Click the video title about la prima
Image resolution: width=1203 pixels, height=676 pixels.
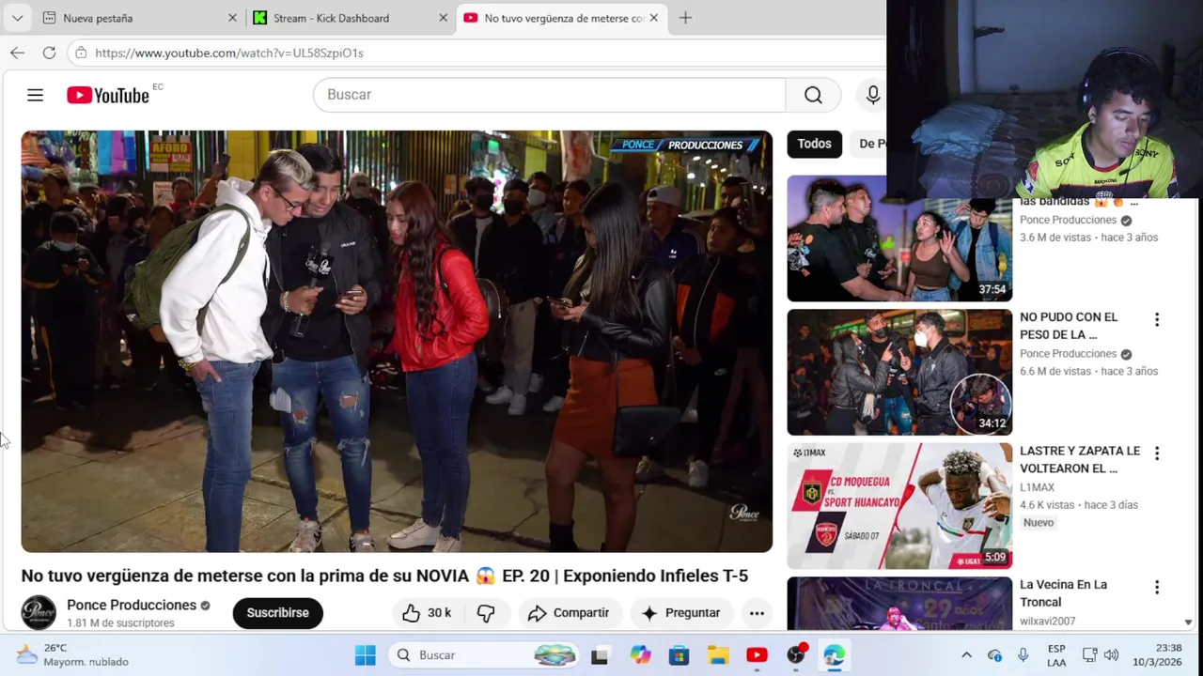(x=384, y=576)
